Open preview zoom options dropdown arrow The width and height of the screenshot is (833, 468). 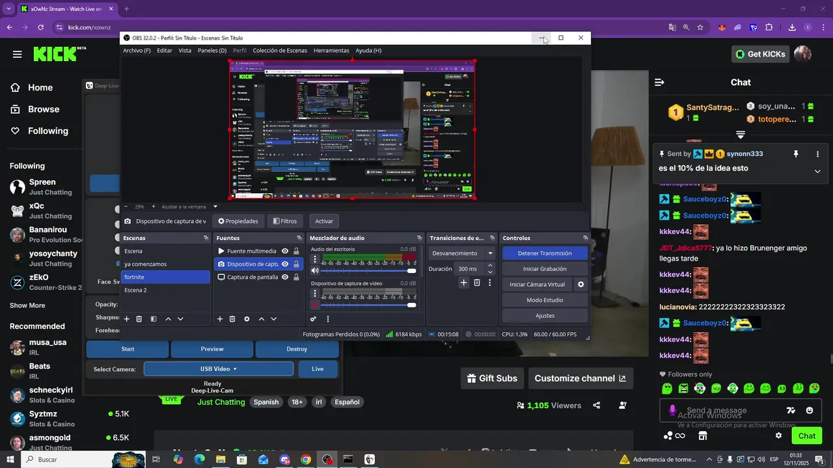[x=215, y=207]
